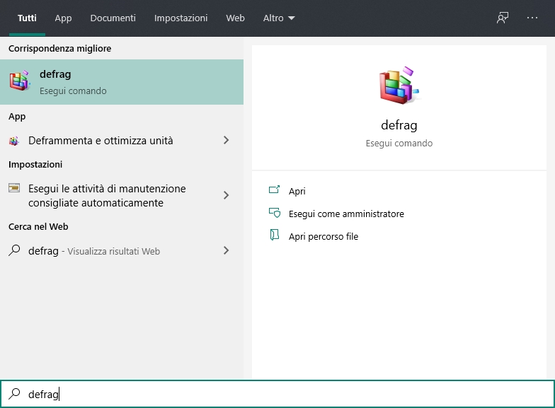Image resolution: width=555 pixels, height=408 pixels.
Task: Click the Corrispondenza migliore heading
Action: point(59,48)
